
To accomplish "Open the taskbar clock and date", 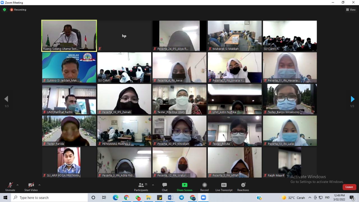I will [x=339, y=198].
